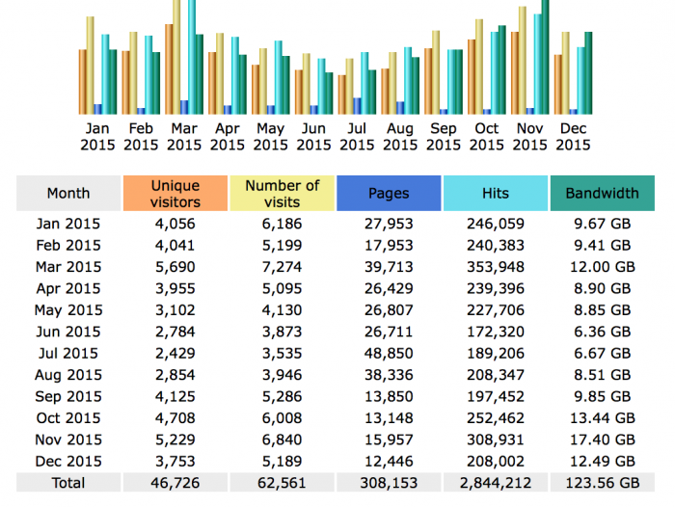
Task: Click the blue Pages column header
Action: (x=389, y=193)
